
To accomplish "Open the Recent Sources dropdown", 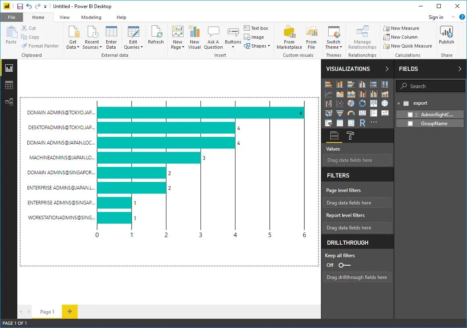I will [92, 37].
